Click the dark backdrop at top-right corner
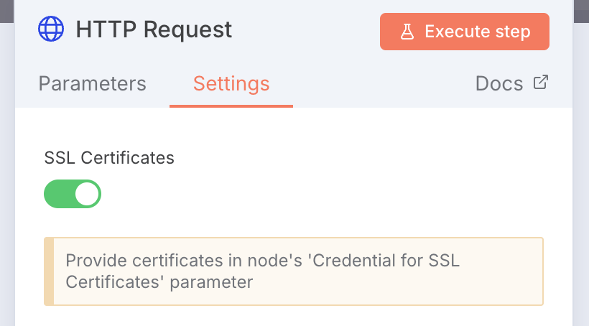The image size is (589, 326). [581, 11]
